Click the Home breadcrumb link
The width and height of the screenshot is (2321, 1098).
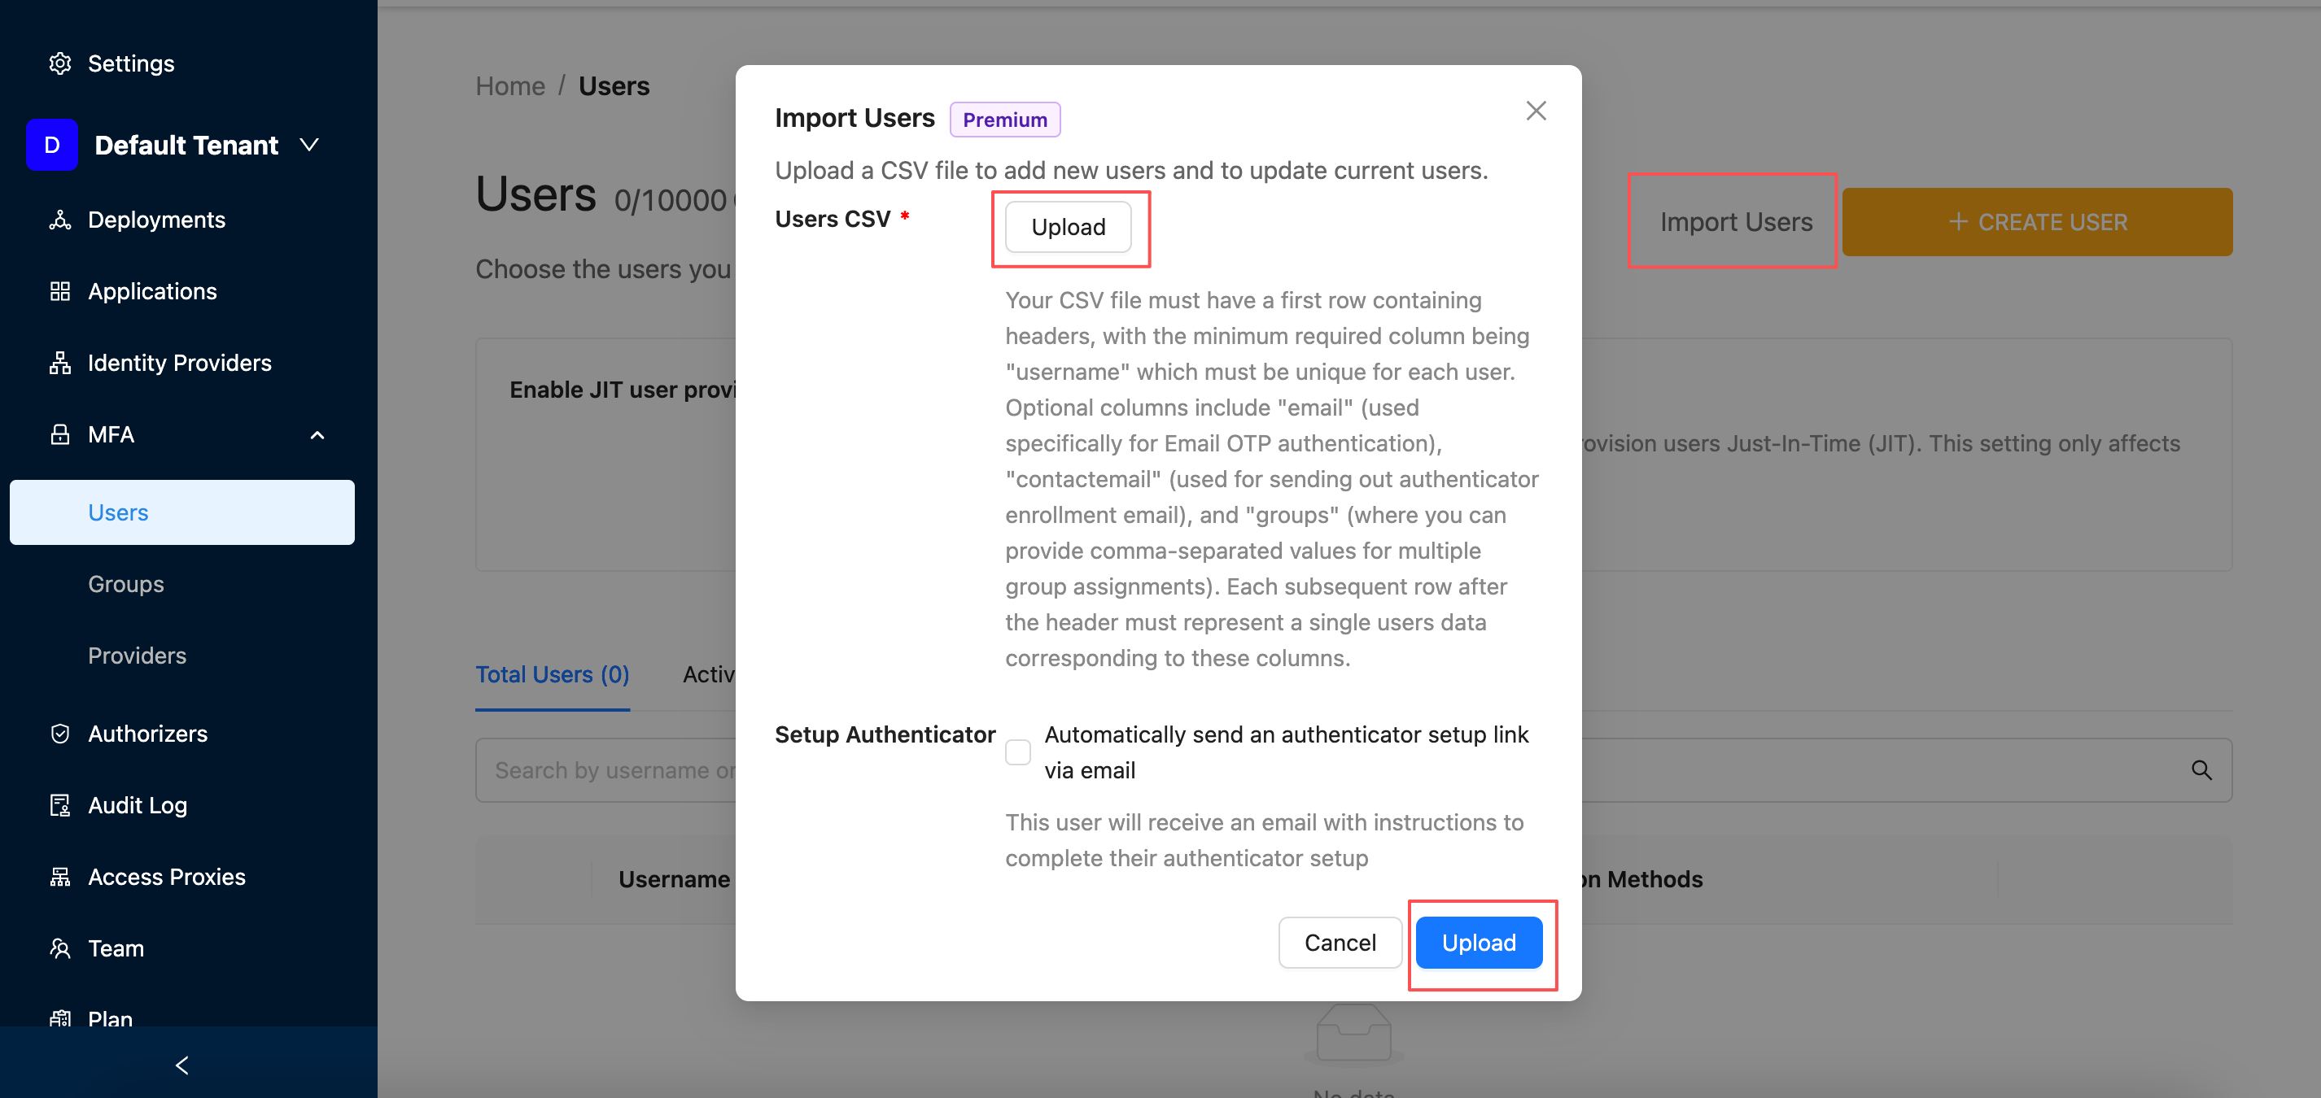pos(510,86)
